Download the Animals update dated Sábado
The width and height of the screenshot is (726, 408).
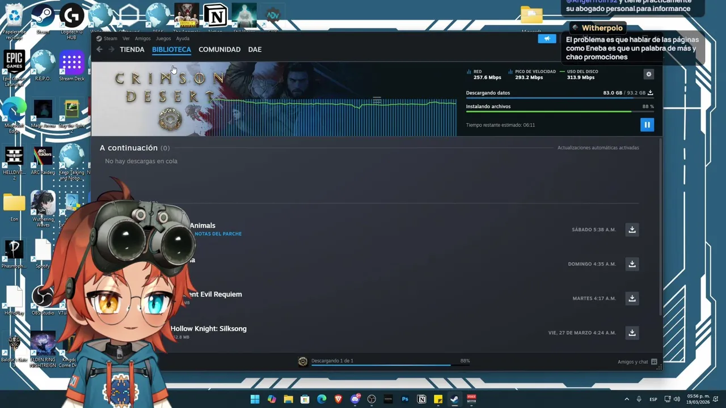point(632,229)
